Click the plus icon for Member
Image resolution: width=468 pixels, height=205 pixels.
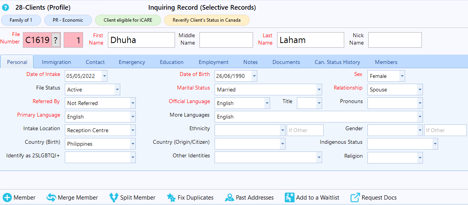pyautogui.click(x=7, y=198)
